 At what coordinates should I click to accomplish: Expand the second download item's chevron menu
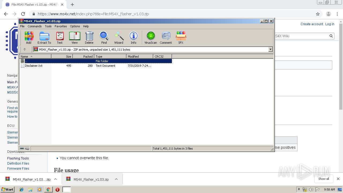click(x=116, y=179)
